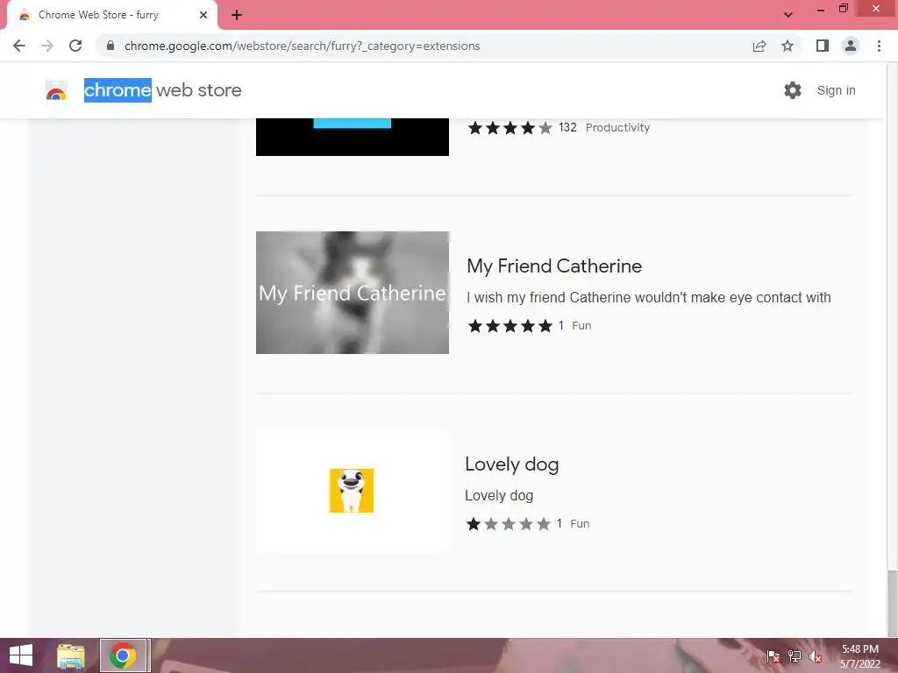Click the share page icon
This screenshot has width=898, height=673.
759,46
